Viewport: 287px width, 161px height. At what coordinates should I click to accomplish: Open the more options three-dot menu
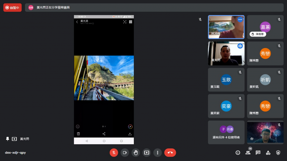tap(157, 152)
